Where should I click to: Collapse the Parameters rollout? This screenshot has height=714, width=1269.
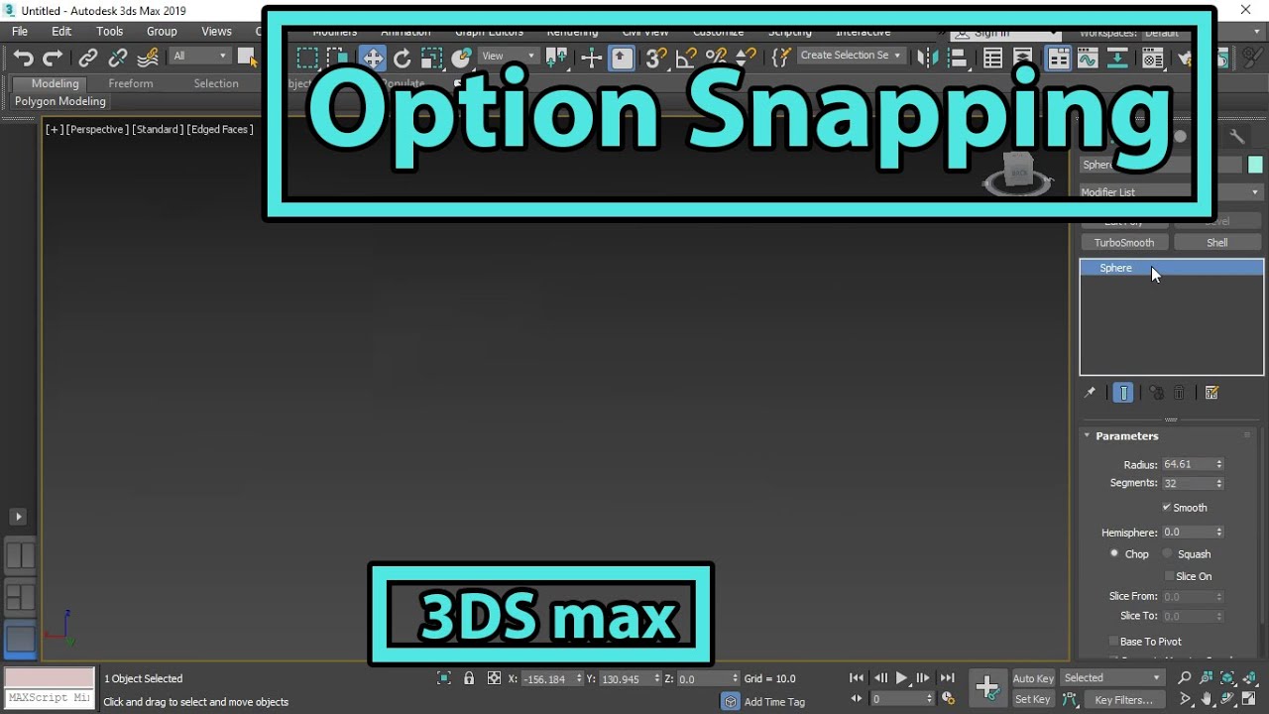[x=1088, y=435]
